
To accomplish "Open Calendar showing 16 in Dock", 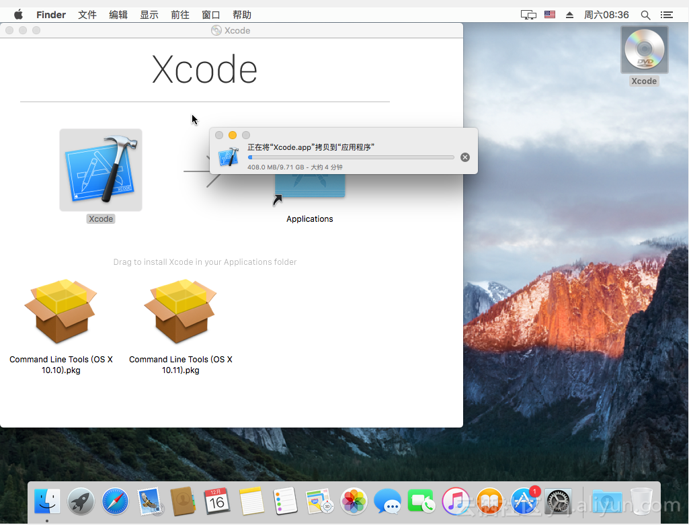I will click(x=217, y=501).
